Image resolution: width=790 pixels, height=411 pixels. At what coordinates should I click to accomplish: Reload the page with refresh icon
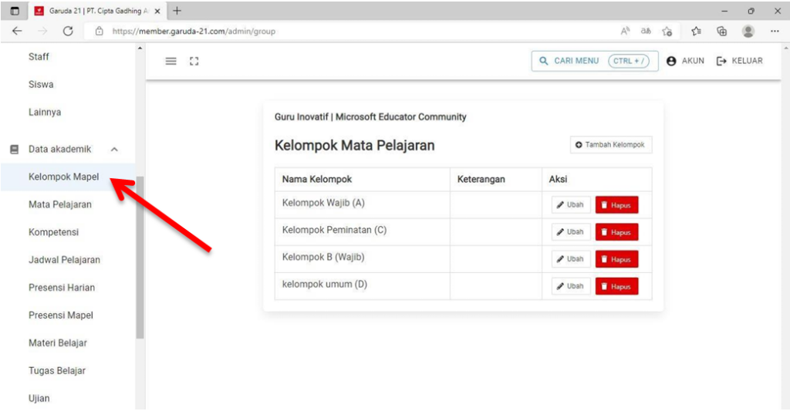point(68,31)
